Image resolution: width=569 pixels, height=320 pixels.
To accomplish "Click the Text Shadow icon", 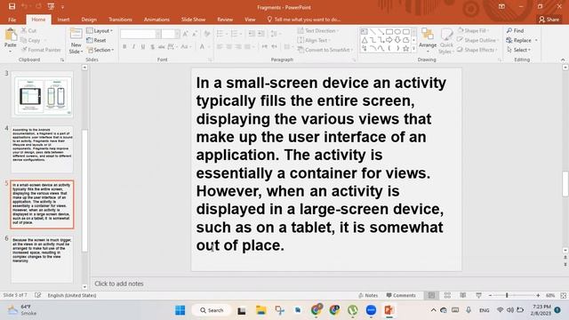I will point(152,47).
